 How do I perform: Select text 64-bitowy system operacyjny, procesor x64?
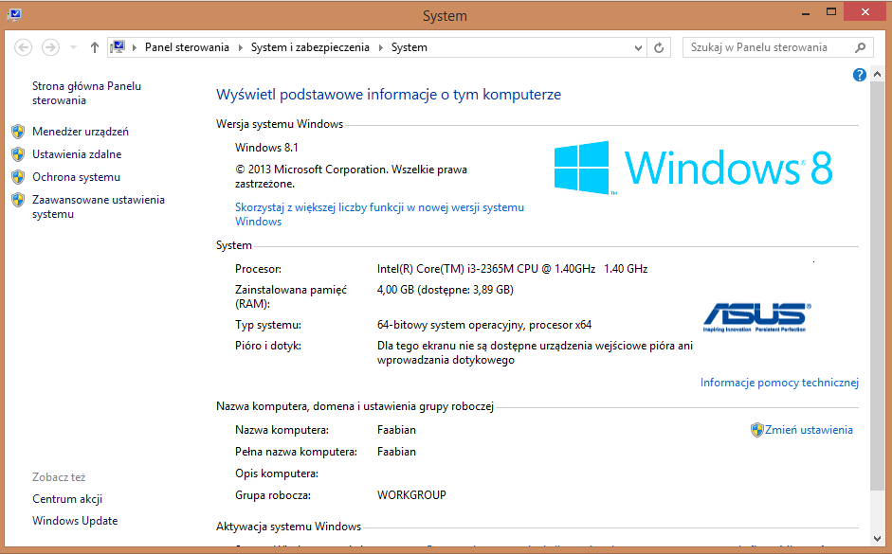point(484,325)
